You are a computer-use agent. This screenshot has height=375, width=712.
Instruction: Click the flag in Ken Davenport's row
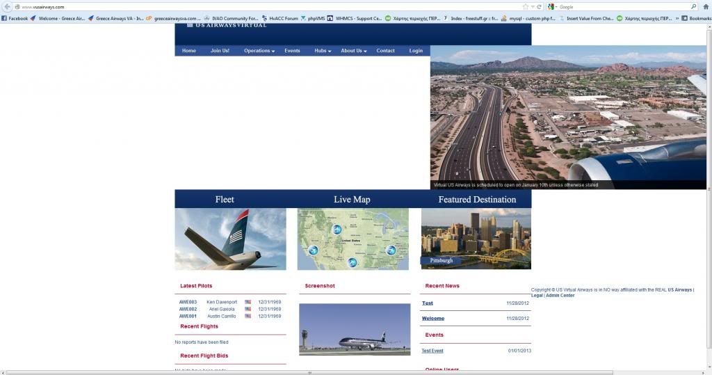pyautogui.click(x=248, y=302)
